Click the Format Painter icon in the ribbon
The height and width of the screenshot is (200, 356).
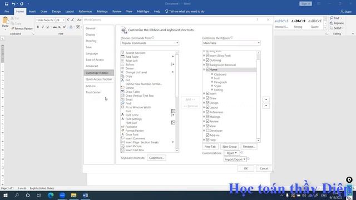pyautogui.click(x=13, y=28)
